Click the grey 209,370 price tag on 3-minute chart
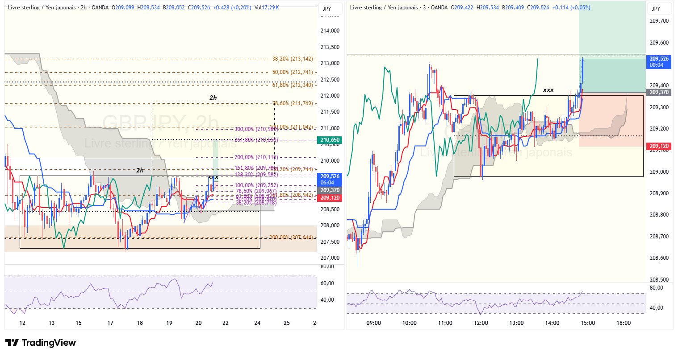The image size is (678, 356). (659, 92)
